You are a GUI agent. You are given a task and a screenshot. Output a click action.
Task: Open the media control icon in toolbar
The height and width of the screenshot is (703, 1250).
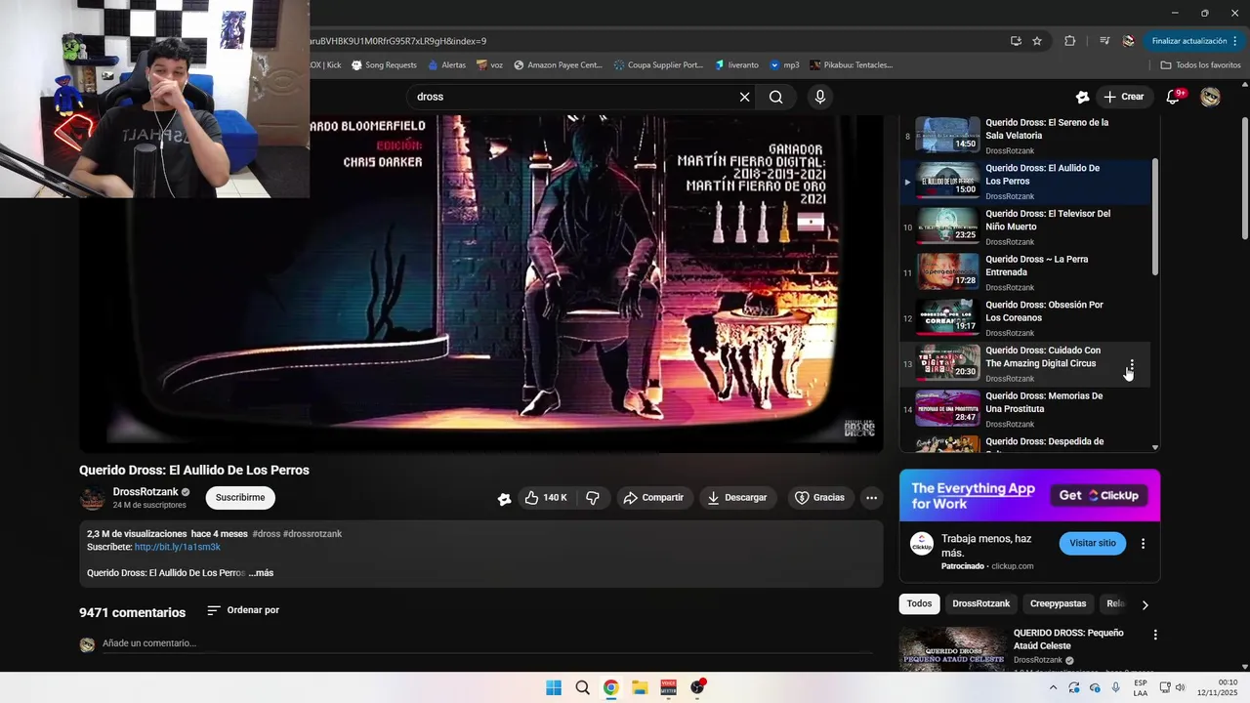click(x=1104, y=41)
